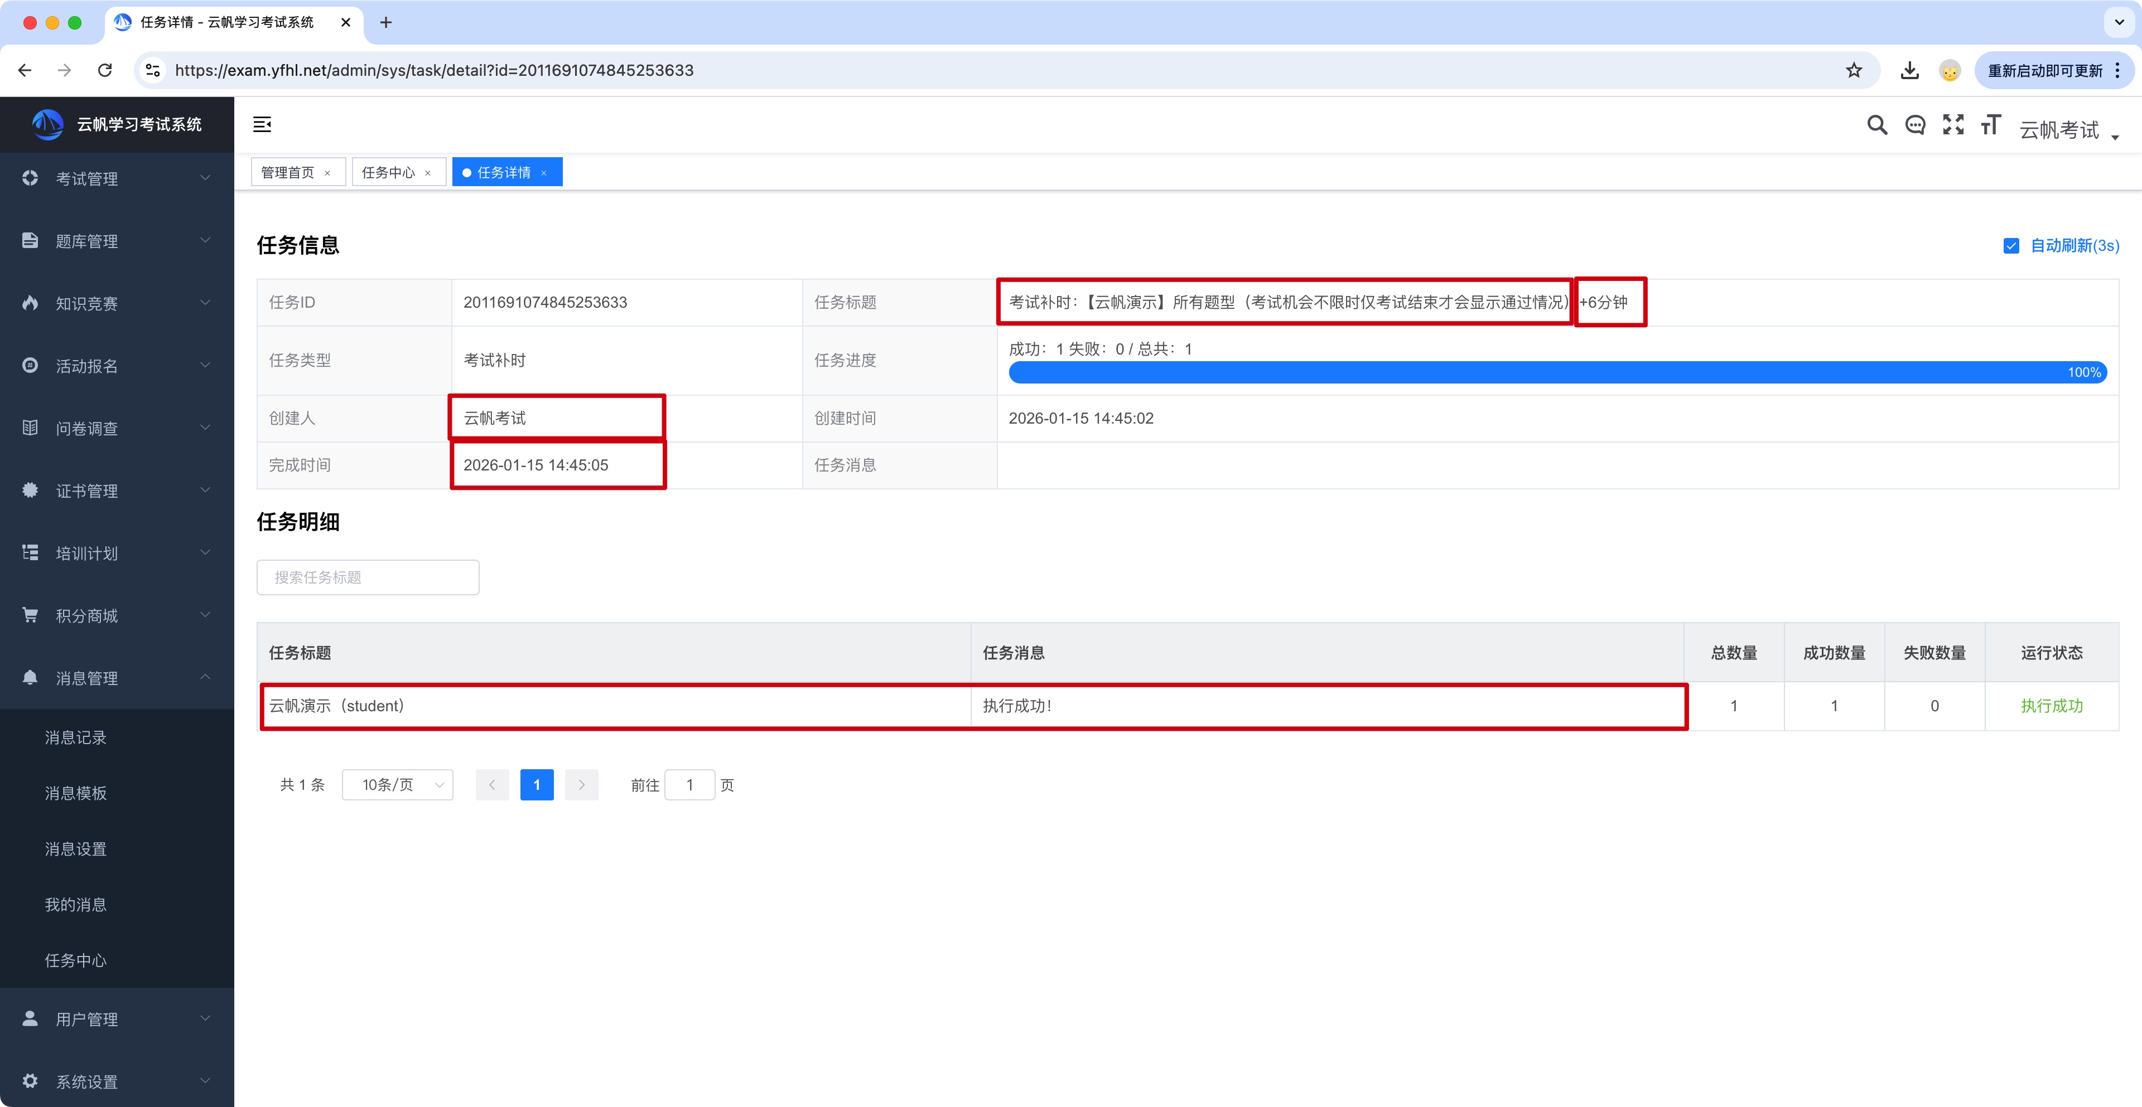Click the 搜索任务标题 search input
This screenshot has width=2142, height=1107.
(368, 577)
